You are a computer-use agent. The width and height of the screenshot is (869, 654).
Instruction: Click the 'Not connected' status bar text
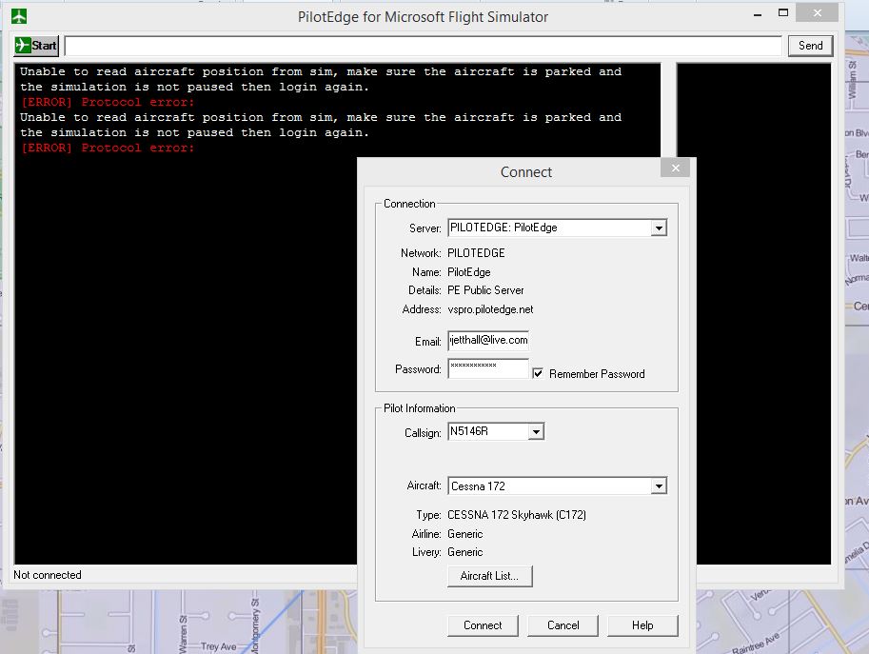tap(48, 575)
